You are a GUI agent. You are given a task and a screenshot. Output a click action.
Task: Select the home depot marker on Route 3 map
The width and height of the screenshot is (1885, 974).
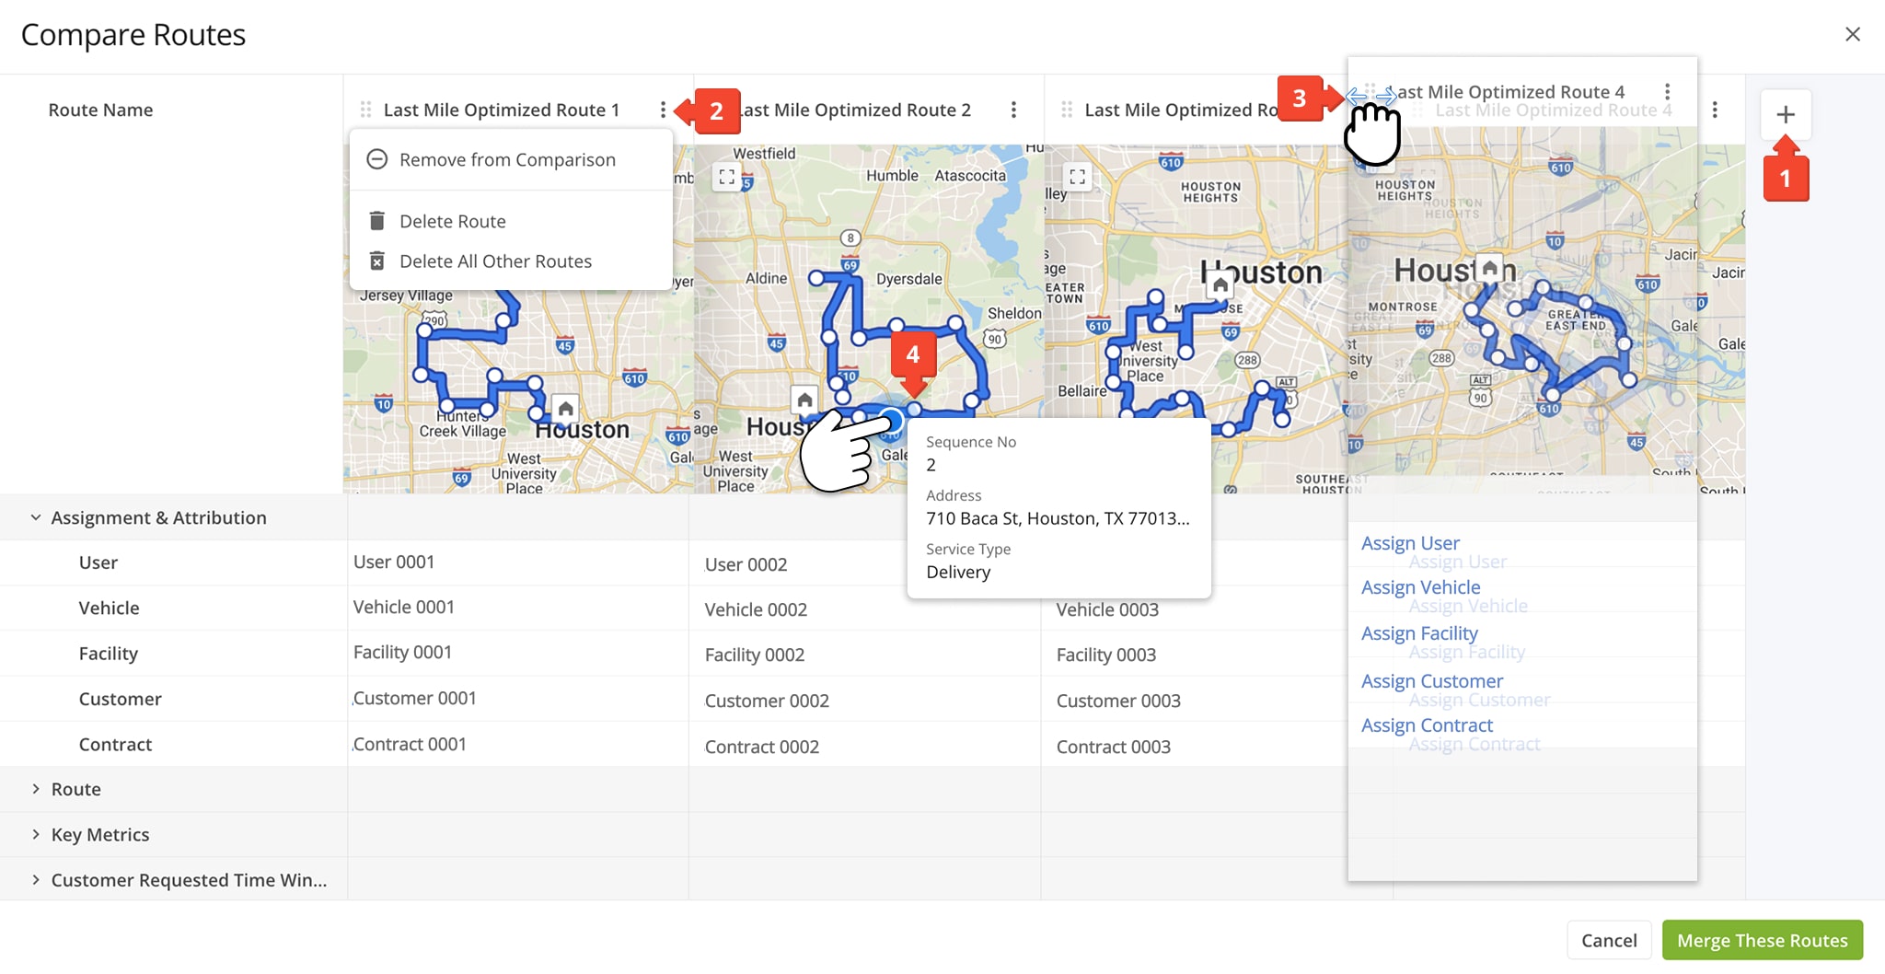pyautogui.click(x=1219, y=287)
